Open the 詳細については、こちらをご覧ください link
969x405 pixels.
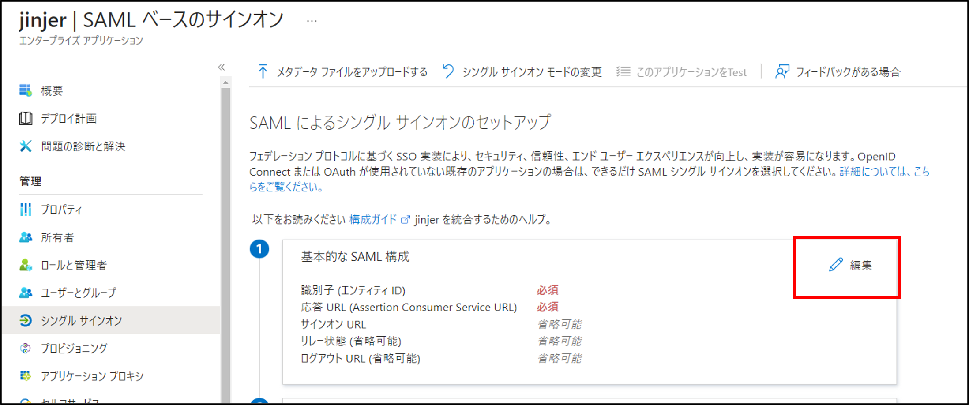(x=884, y=172)
